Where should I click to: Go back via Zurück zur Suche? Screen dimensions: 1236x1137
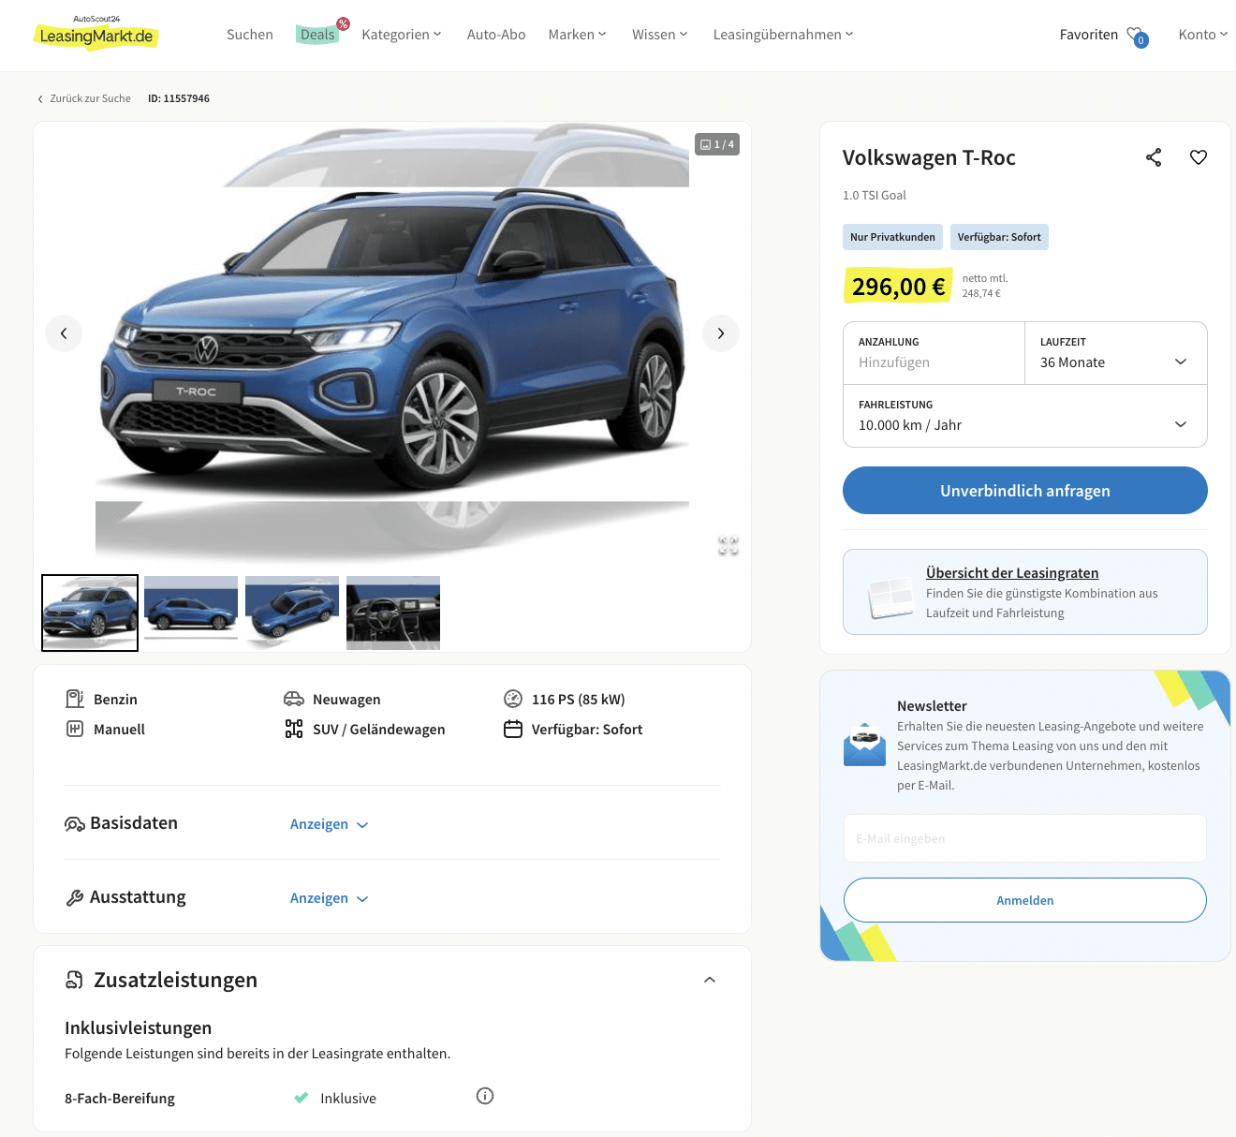(84, 98)
